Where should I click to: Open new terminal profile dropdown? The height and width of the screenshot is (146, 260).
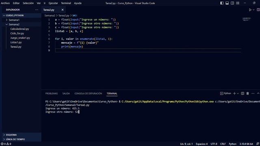pos(238,94)
